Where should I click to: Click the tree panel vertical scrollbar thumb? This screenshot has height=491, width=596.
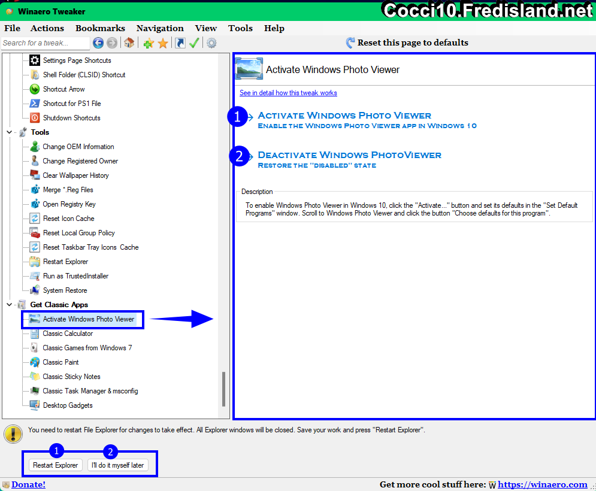click(224, 389)
